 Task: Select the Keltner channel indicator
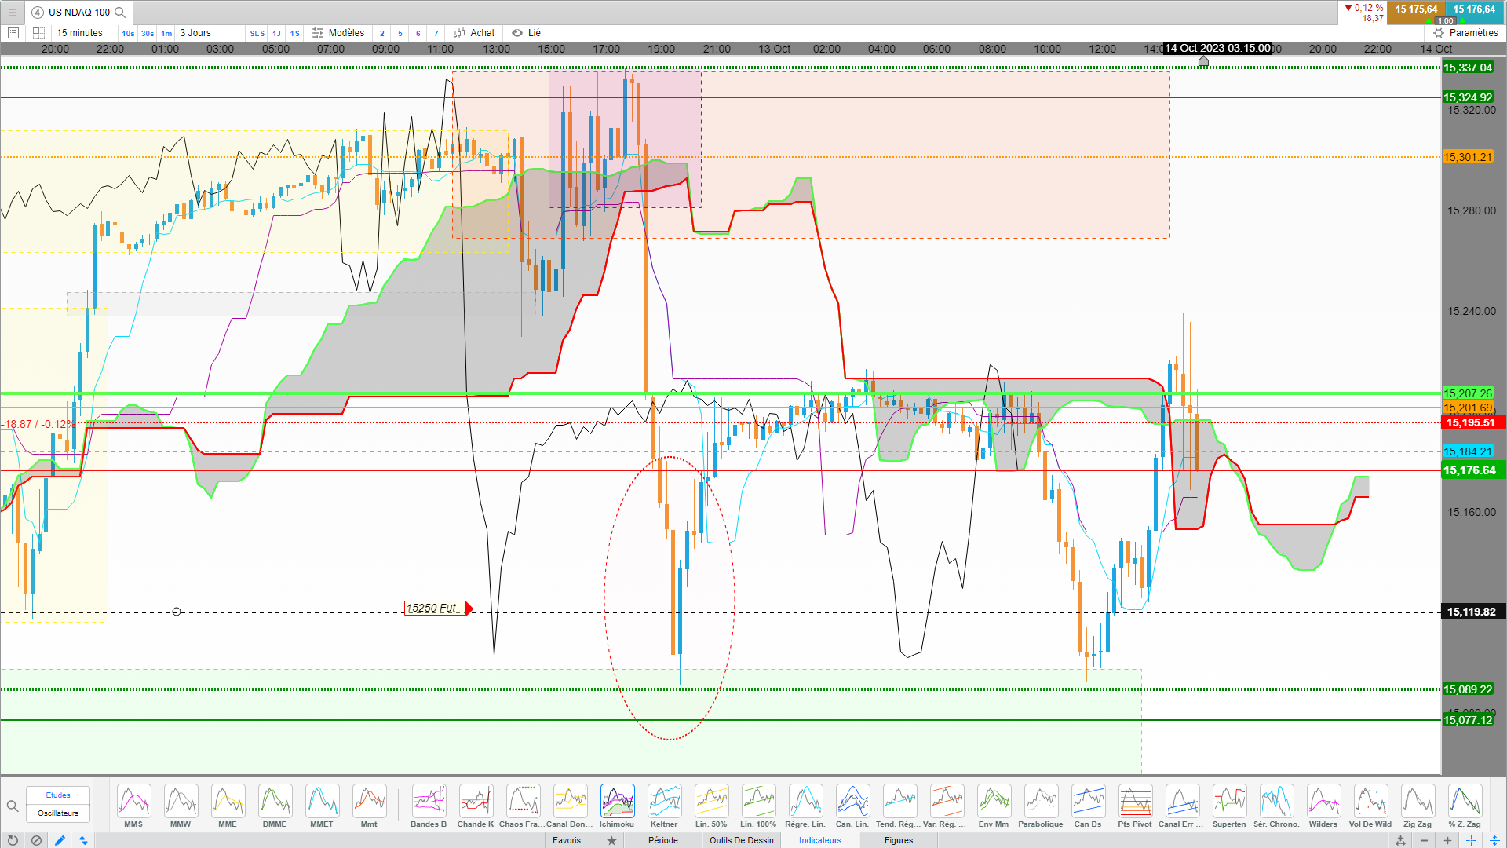(664, 802)
